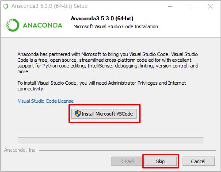Screen dimensions: 221x172
Task: Click the empty installation progress bar
Action: [110, 141]
